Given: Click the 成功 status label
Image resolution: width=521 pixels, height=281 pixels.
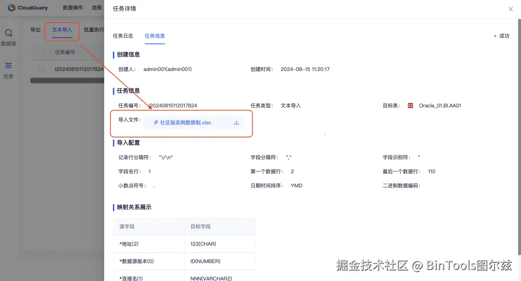Looking at the screenshot, I should [x=504, y=36].
